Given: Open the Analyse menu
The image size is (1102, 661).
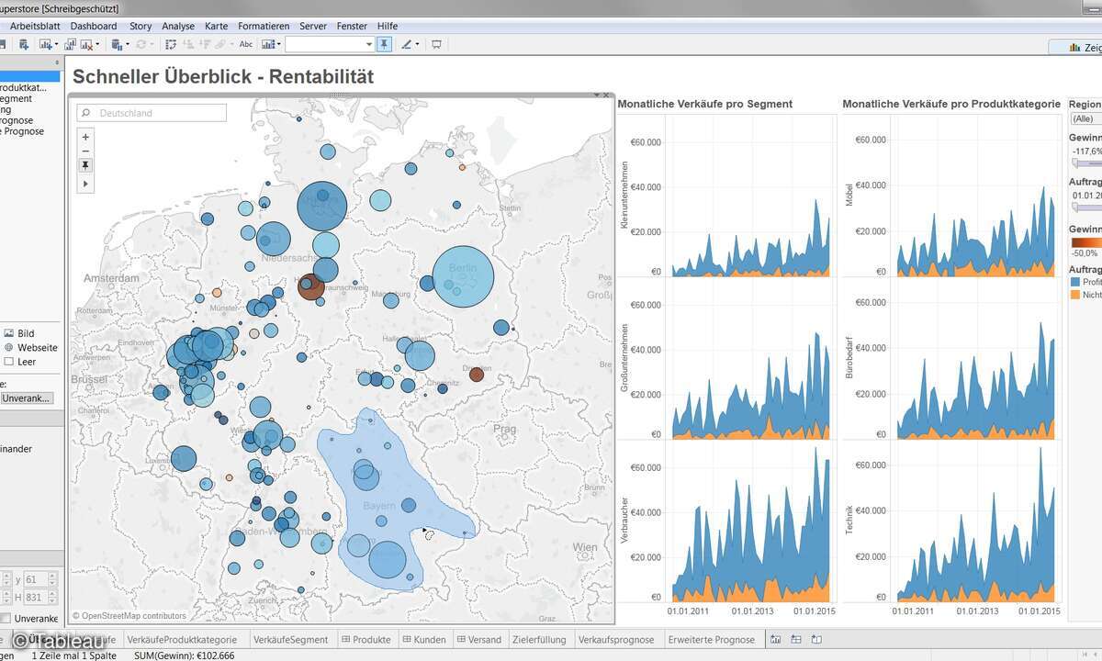Looking at the screenshot, I should 178,27.
